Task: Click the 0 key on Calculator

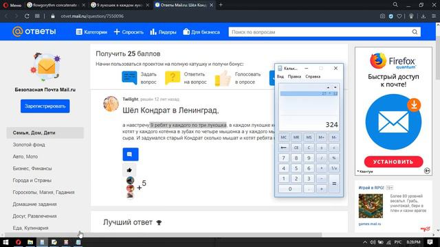Action: [x=290, y=189]
